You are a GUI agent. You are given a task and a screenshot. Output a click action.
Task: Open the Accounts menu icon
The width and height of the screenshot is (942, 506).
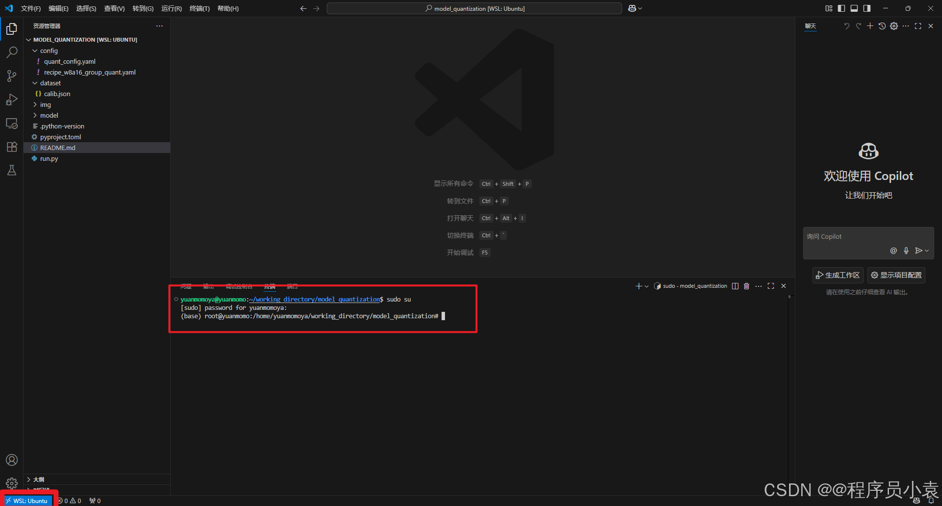pos(12,460)
